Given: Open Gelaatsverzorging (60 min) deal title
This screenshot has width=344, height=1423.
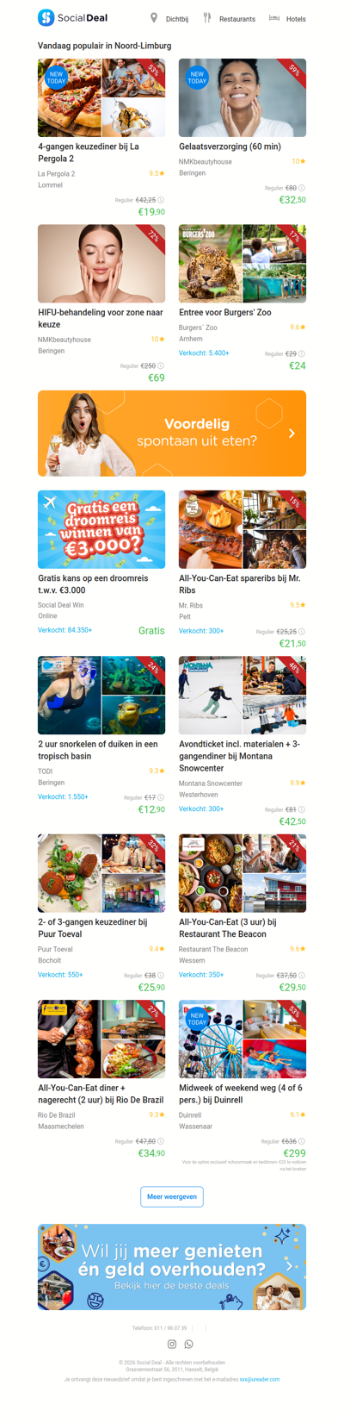Looking at the screenshot, I should pyautogui.click(x=230, y=147).
